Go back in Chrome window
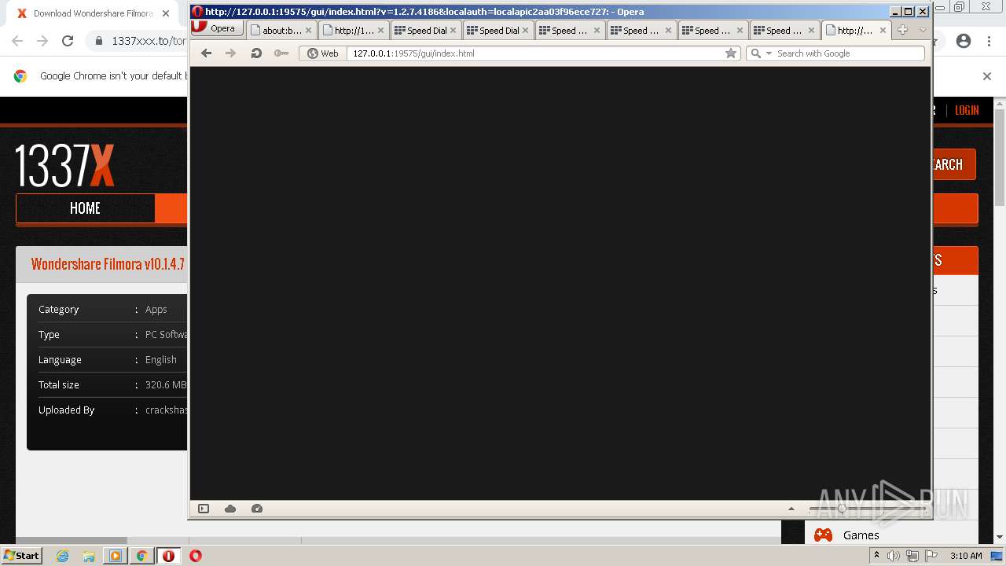 pos(17,41)
